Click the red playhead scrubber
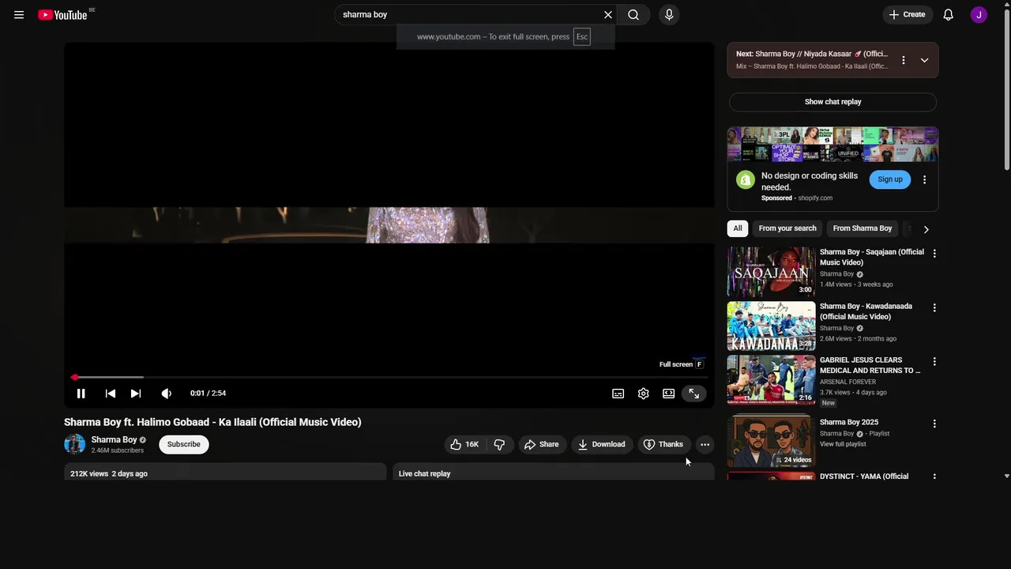The height and width of the screenshot is (569, 1011). [x=75, y=378]
